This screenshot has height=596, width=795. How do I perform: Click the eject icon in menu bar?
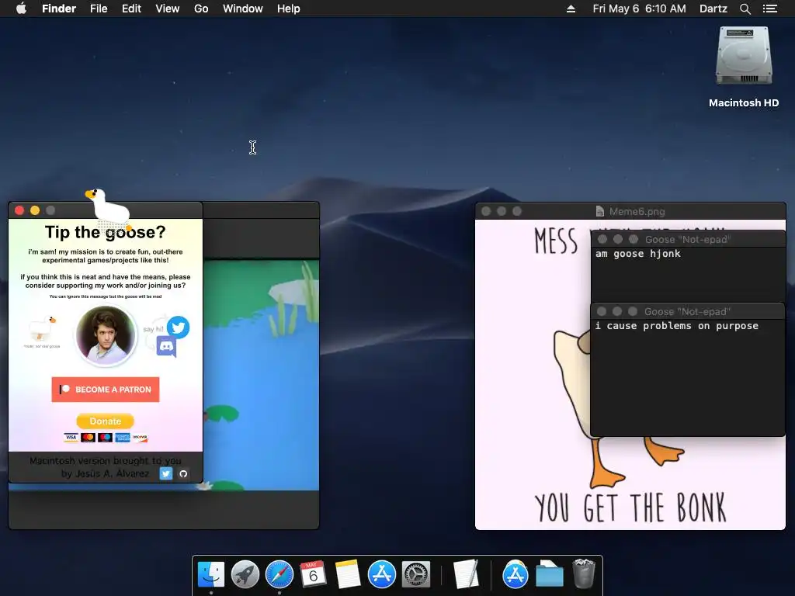pyautogui.click(x=571, y=9)
